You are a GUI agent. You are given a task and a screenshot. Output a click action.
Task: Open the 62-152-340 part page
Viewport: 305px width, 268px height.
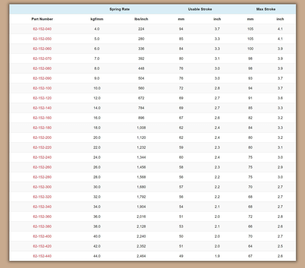tap(42, 207)
